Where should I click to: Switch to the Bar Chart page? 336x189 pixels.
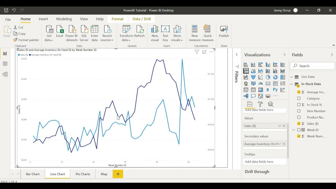point(33,174)
